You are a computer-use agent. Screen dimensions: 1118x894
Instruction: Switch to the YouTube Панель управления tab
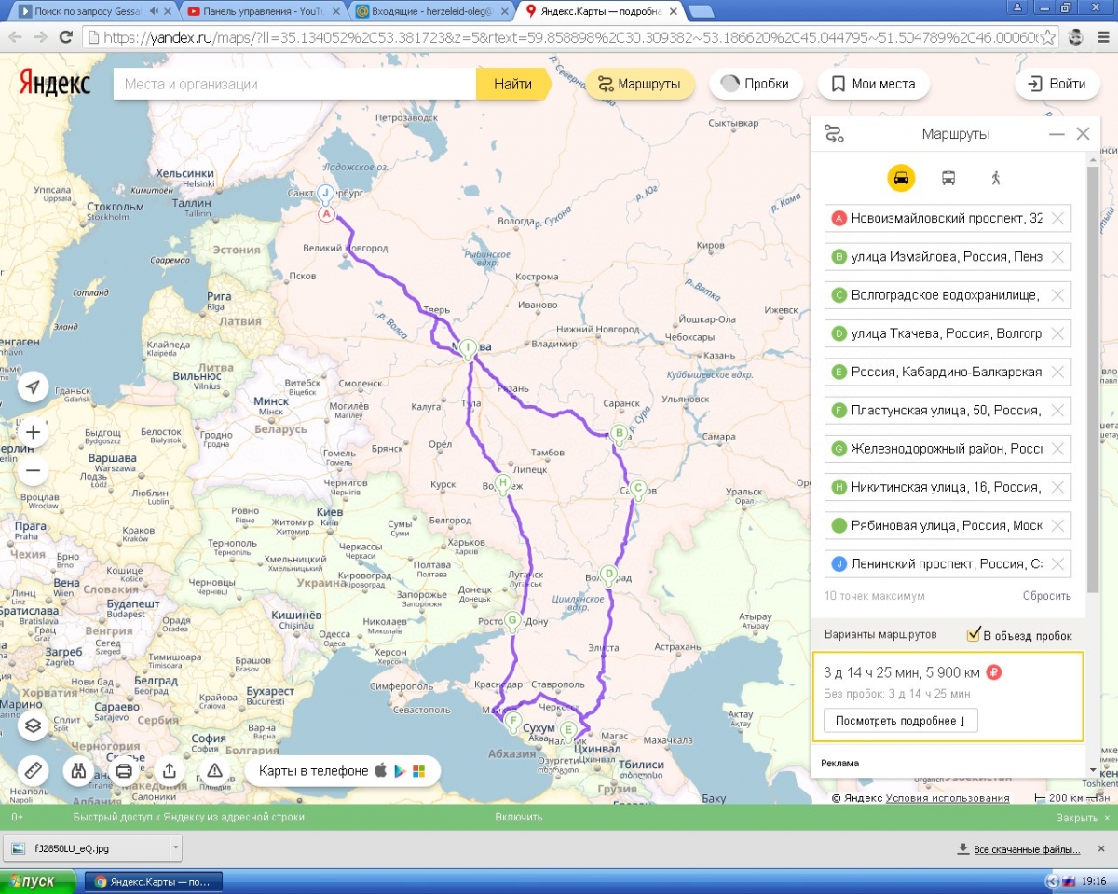point(263,11)
